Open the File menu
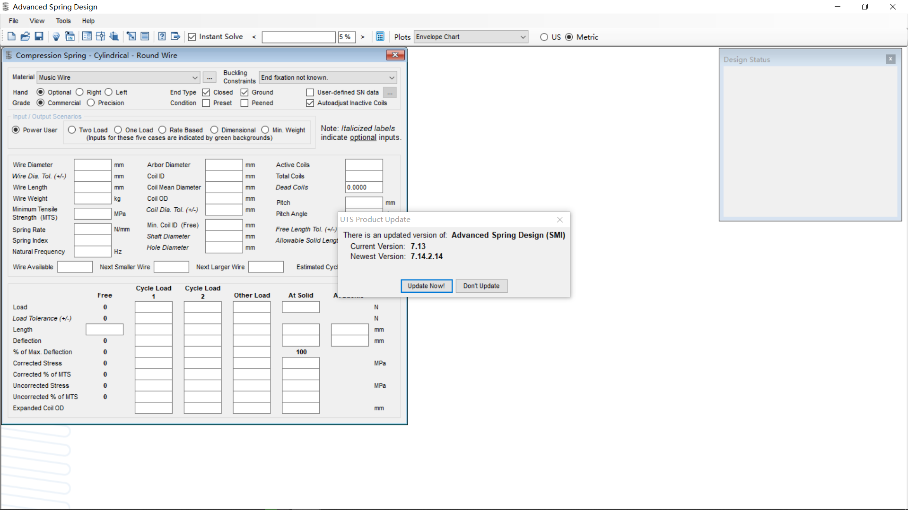Viewport: 908px width, 510px height. pyautogui.click(x=14, y=21)
